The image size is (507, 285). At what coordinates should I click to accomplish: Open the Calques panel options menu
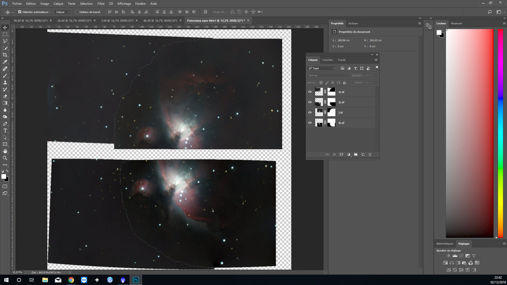click(x=376, y=60)
